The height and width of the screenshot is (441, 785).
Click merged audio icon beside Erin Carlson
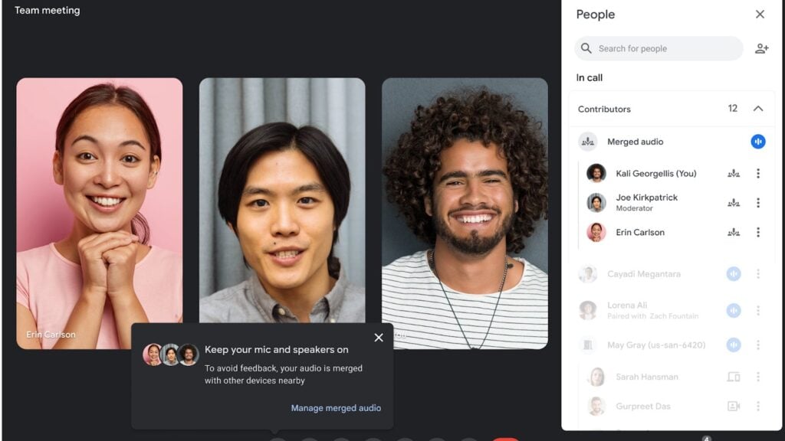pyautogui.click(x=734, y=232)
